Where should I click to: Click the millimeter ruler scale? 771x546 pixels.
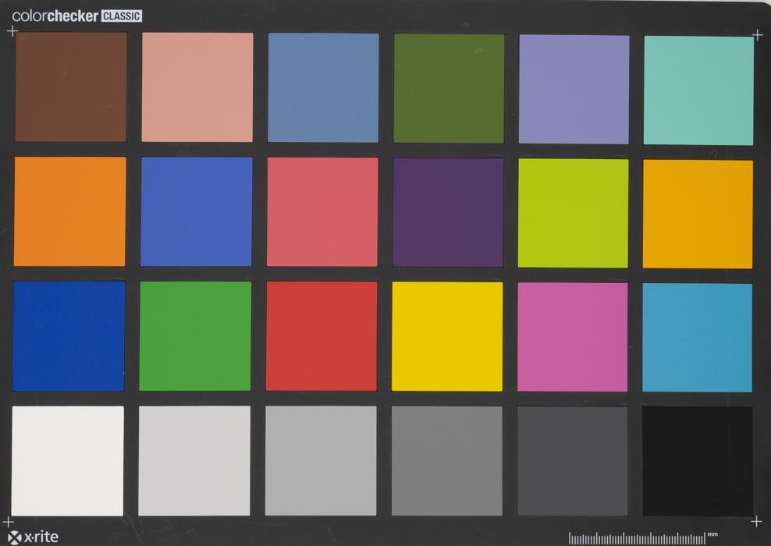637,538
